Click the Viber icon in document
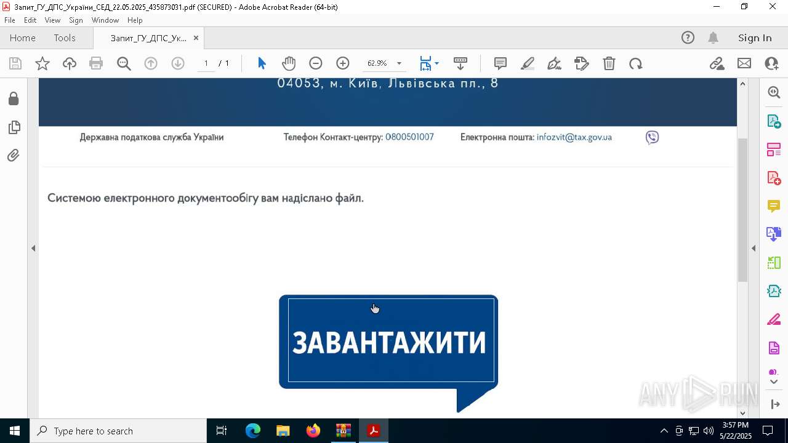The width and height of the screenshot is (788, 443). [x=653, y=137]
